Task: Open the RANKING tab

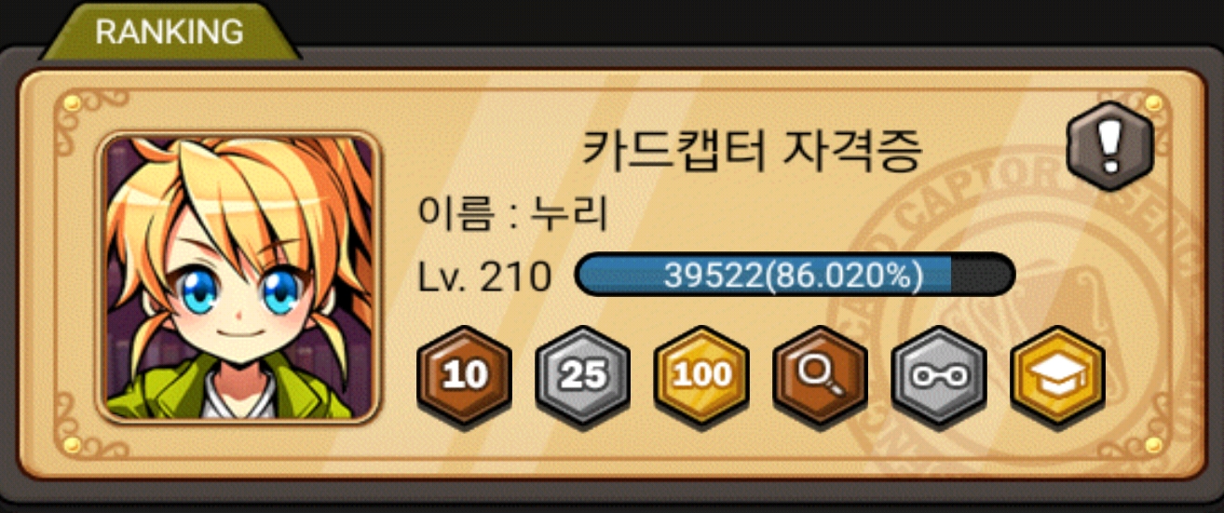Action: (169, 32)
